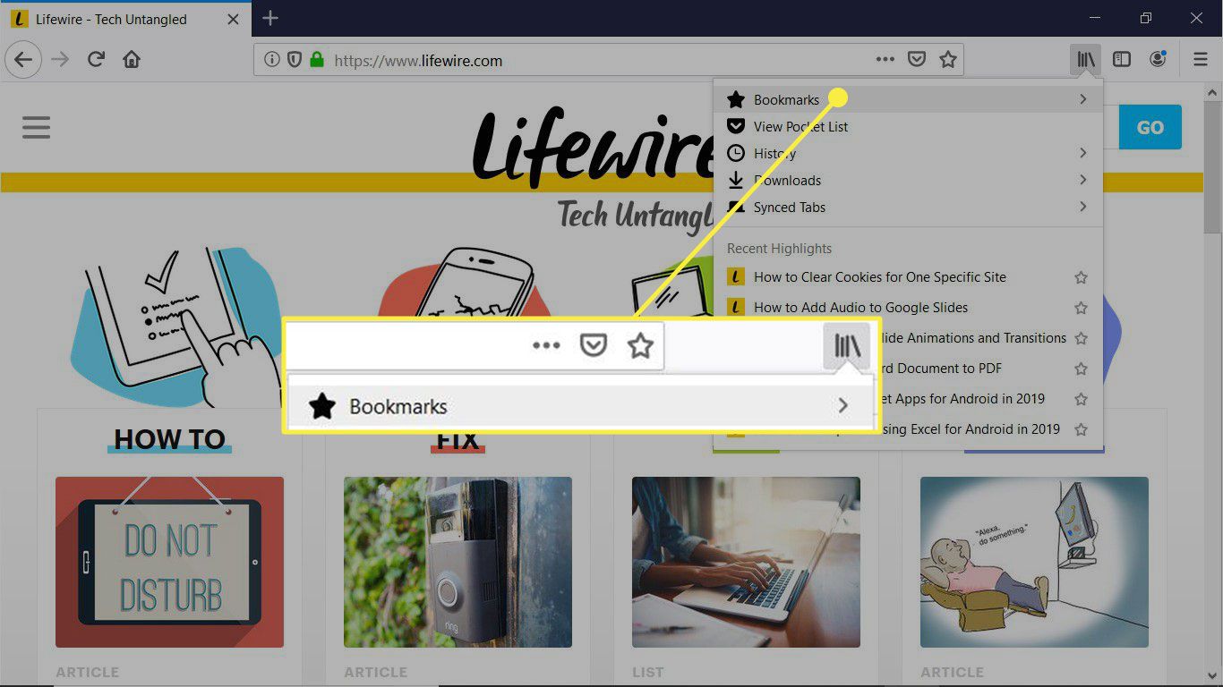Open the Firefox account icon
Viewport: 1223px width, 687px height.
[1158, 60]
